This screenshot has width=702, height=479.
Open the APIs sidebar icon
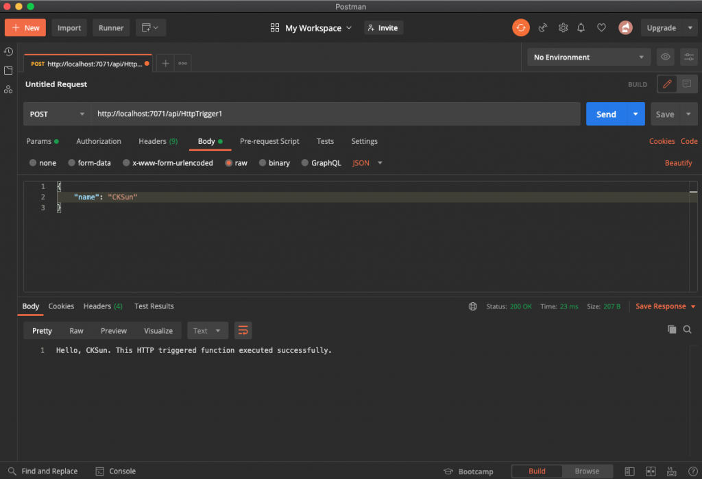(8, 90)
